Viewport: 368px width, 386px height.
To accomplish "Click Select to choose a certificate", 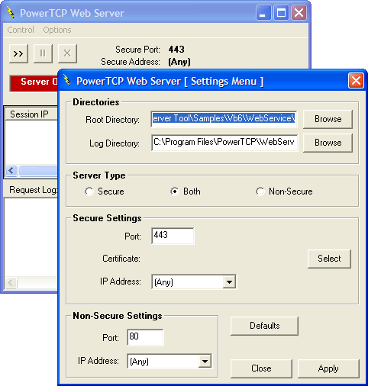I will 329,259.
